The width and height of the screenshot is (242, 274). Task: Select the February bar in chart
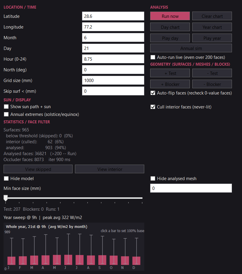(x=23, y=260)
